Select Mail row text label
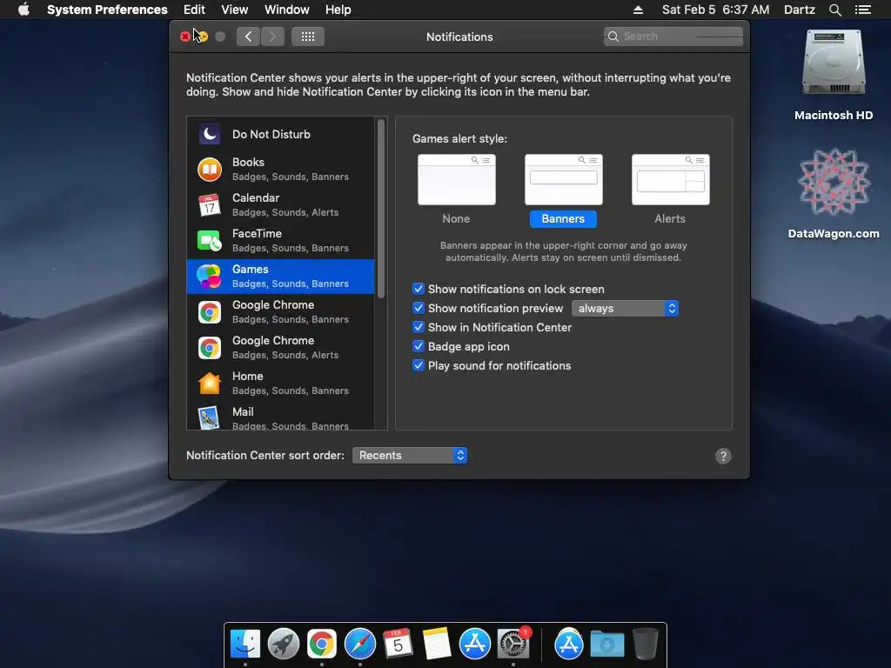 point(243,411)
